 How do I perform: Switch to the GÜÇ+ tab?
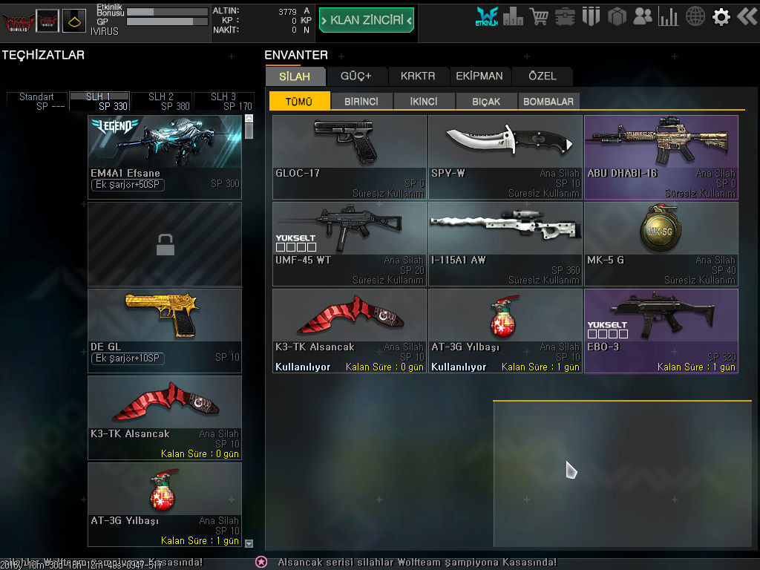(x=356, y=76)
